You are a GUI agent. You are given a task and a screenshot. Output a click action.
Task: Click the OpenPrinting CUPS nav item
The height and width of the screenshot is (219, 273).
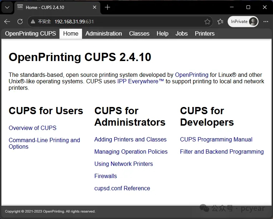coord(30,33)
